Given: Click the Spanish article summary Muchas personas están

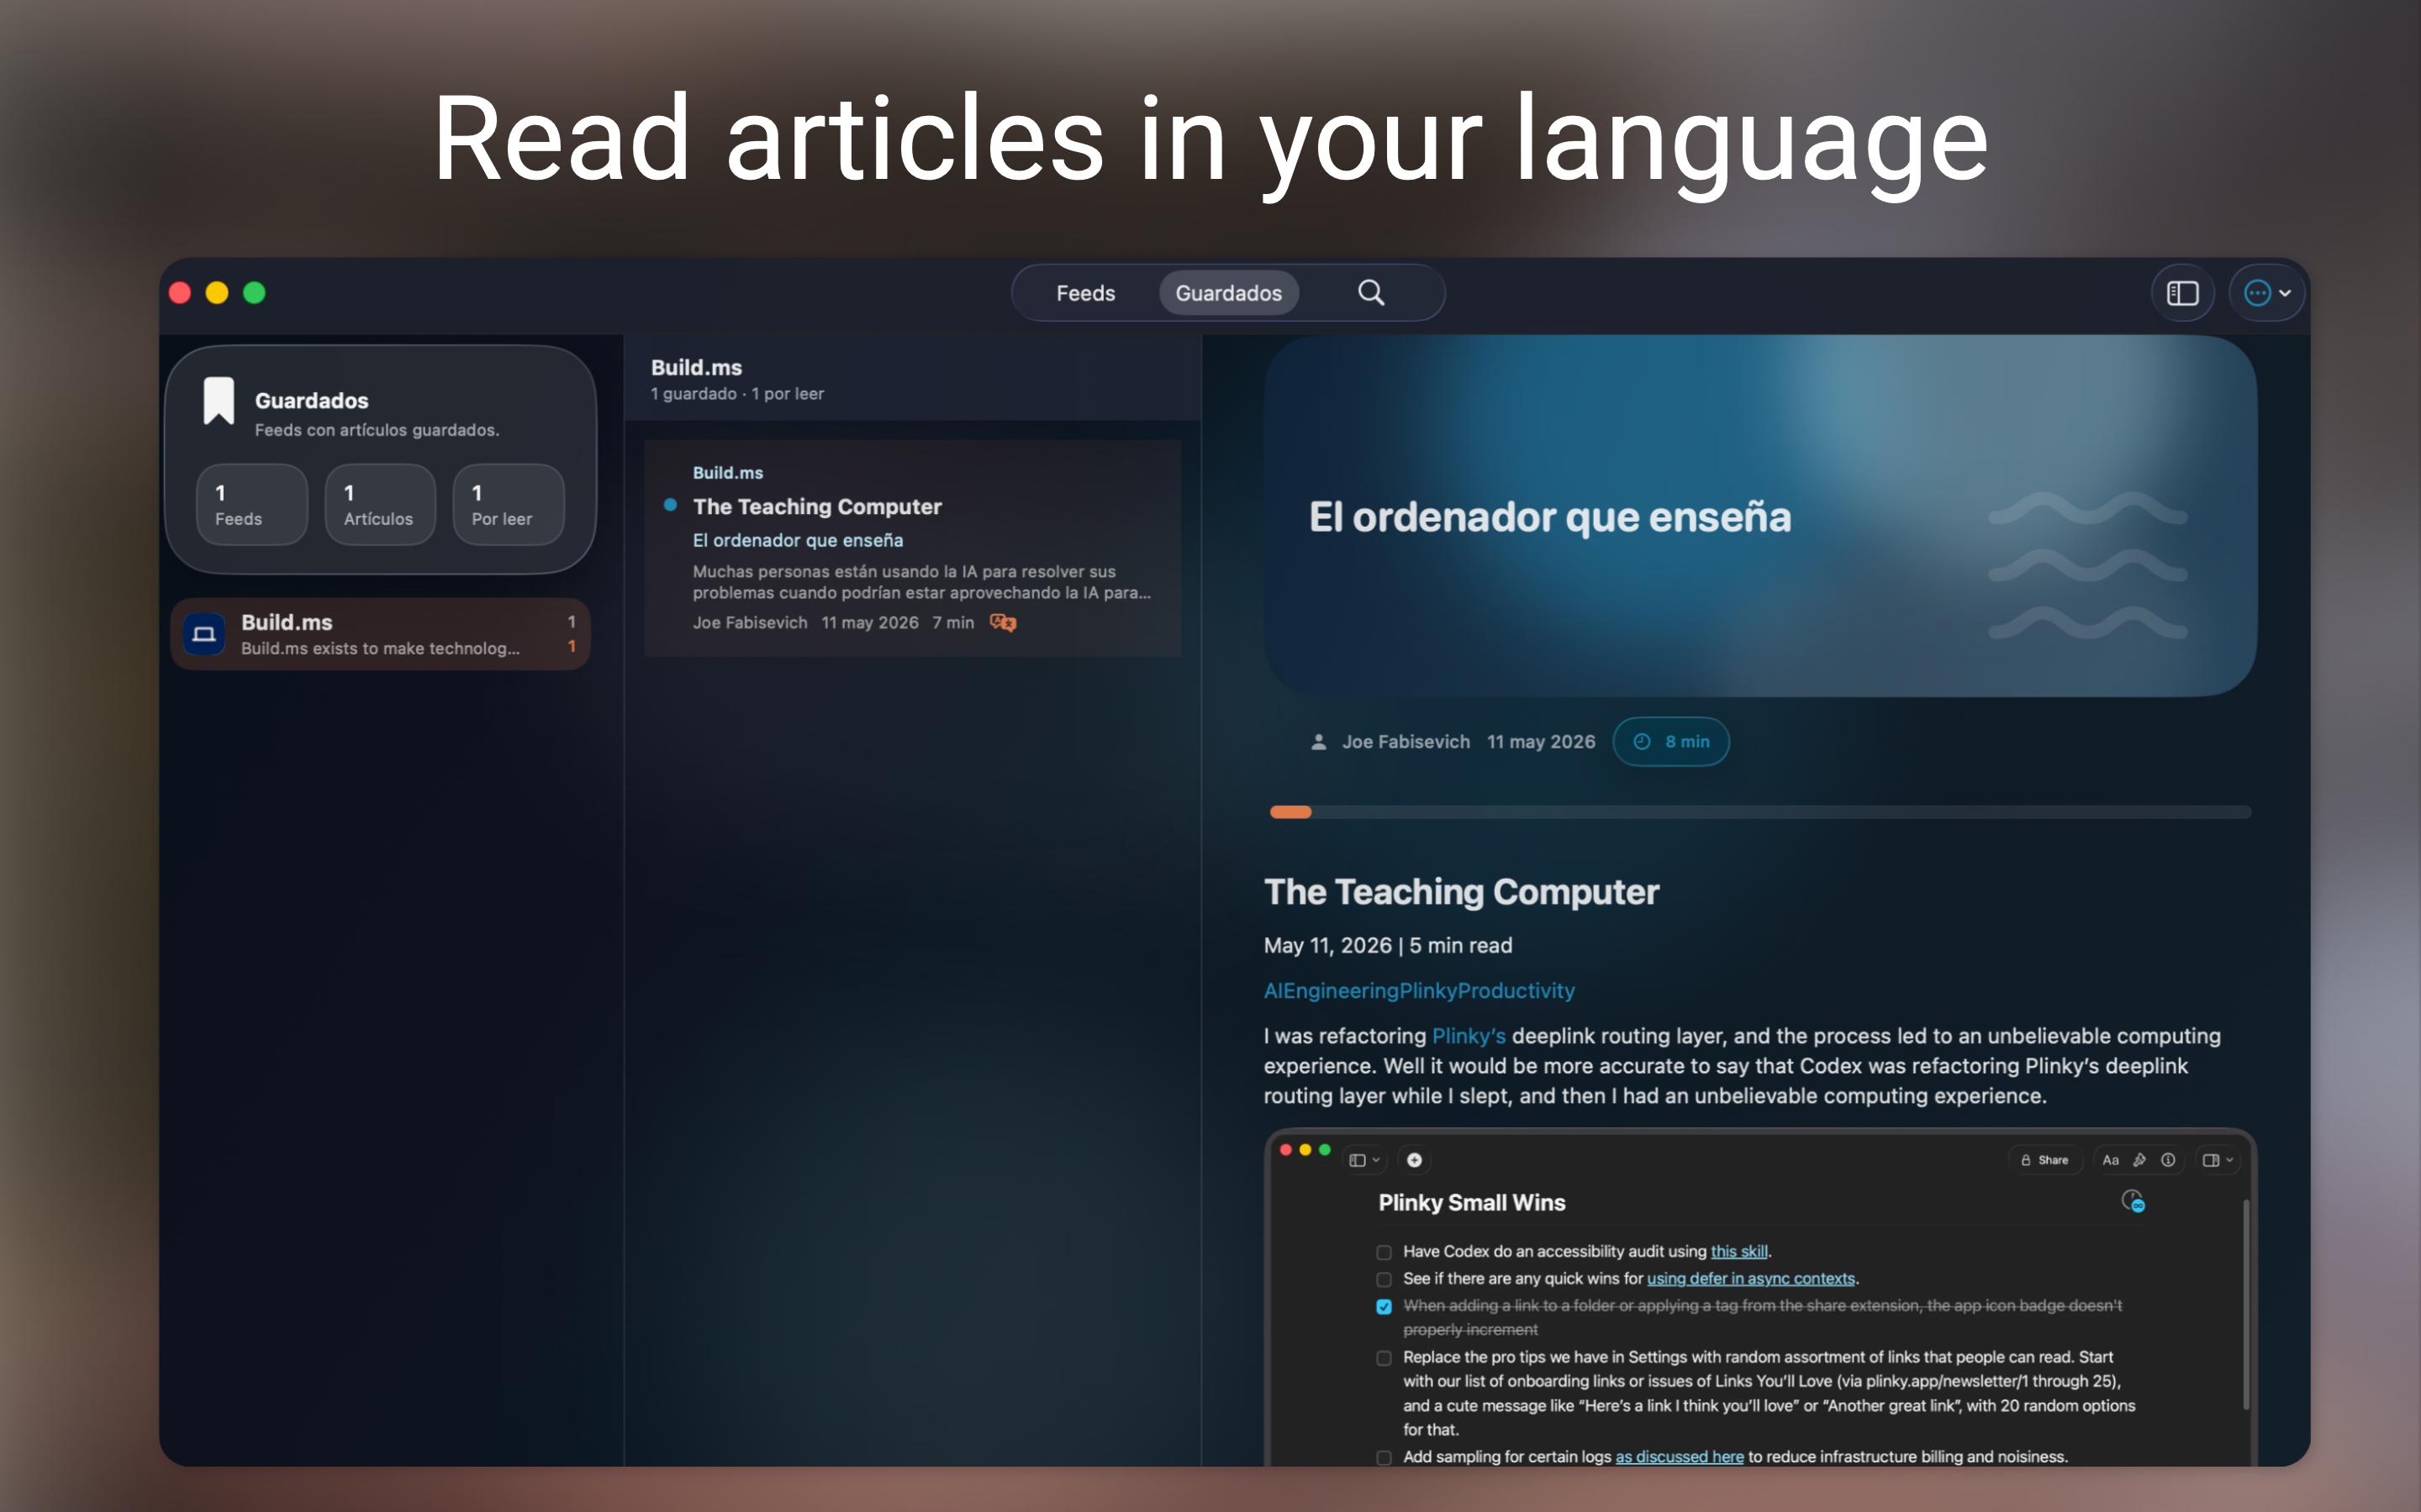Looking at the screenshot, I should 921,582.
